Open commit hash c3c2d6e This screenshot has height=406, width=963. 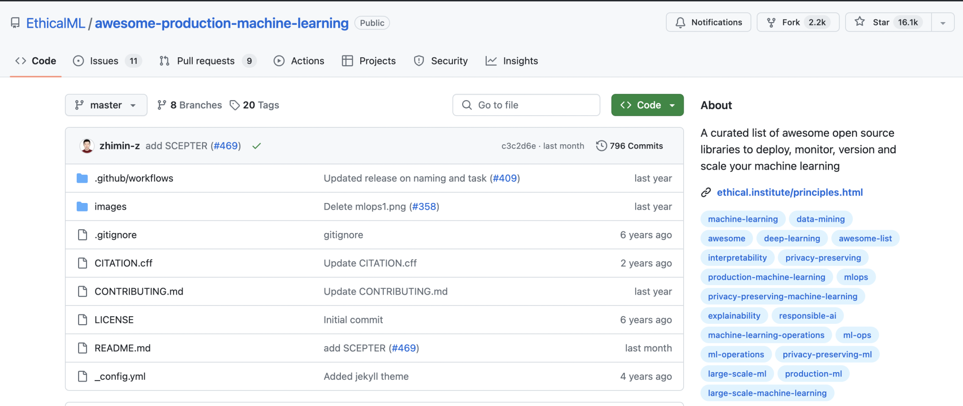click(519, 146)
